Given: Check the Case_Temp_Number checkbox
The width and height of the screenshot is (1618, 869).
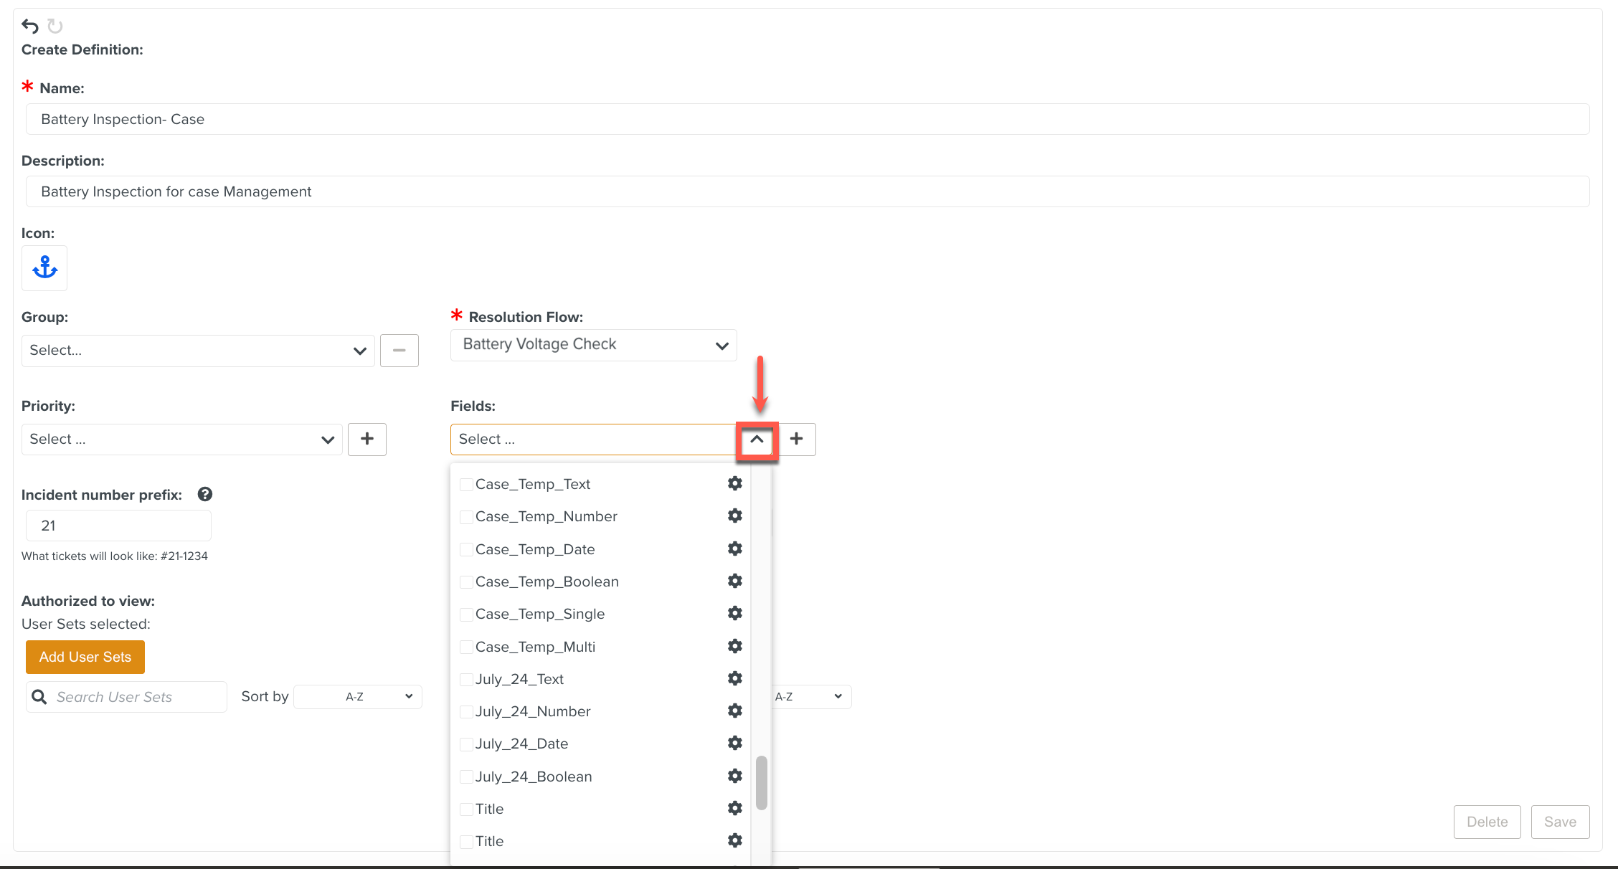Looking at the screenshot, I should click(x=466, y=517).
